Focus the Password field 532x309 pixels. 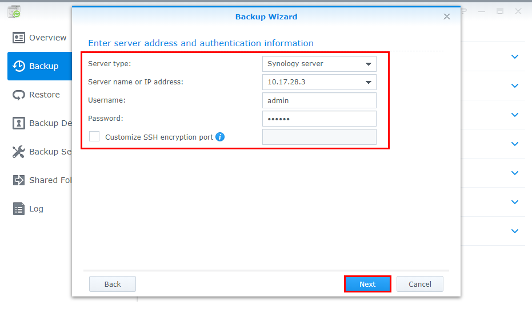(319, 119)
